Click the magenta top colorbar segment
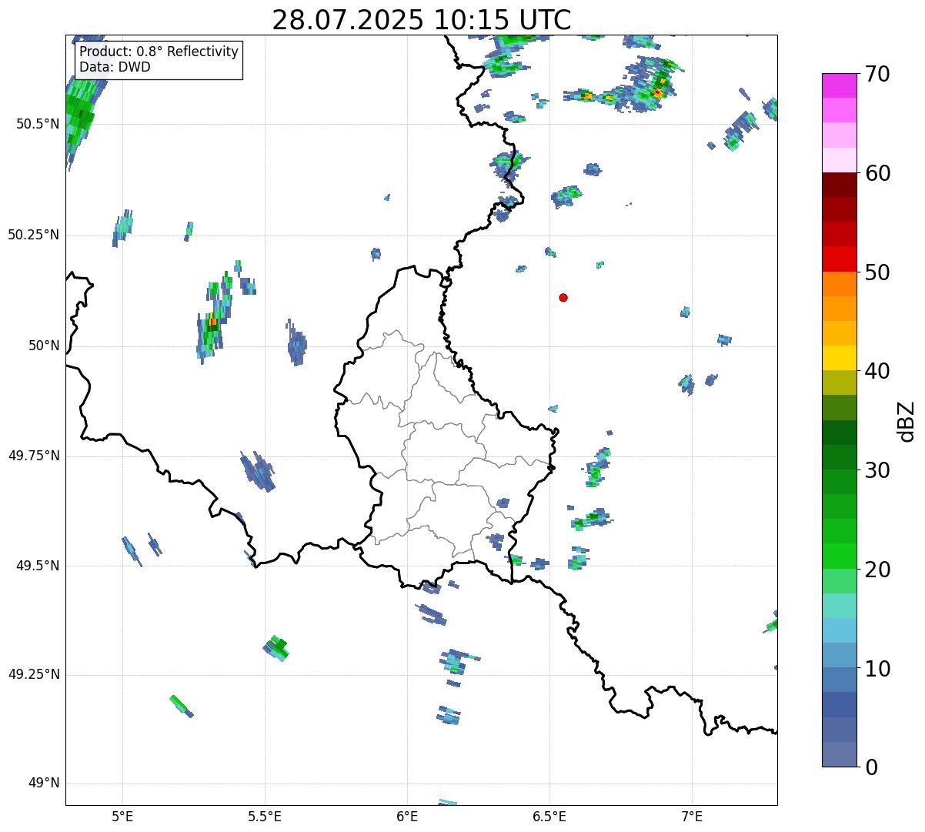Screen dimensions: 925x832 (839, 85)
